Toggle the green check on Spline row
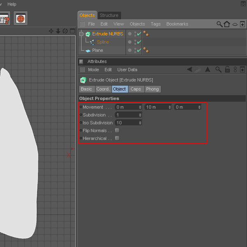247x247 pixels. coord(139,42)
